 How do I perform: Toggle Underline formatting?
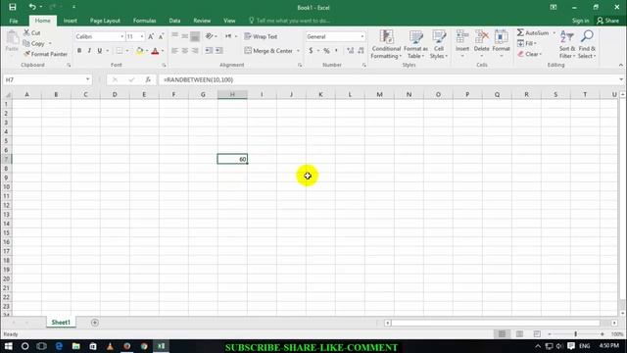100,51
